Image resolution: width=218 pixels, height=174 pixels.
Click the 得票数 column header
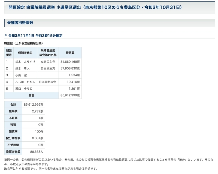[x=70, y=53]
